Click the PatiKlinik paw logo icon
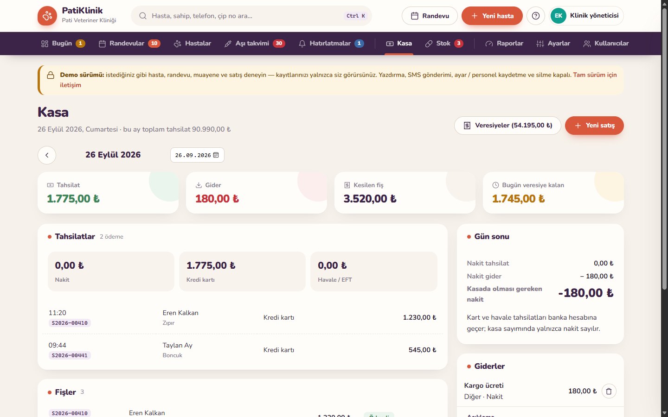The image size is (668, 417). point(47,16)
